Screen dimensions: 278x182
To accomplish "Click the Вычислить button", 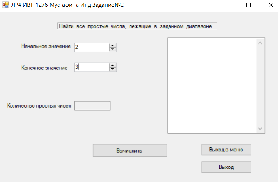I will tap(130, 150).
